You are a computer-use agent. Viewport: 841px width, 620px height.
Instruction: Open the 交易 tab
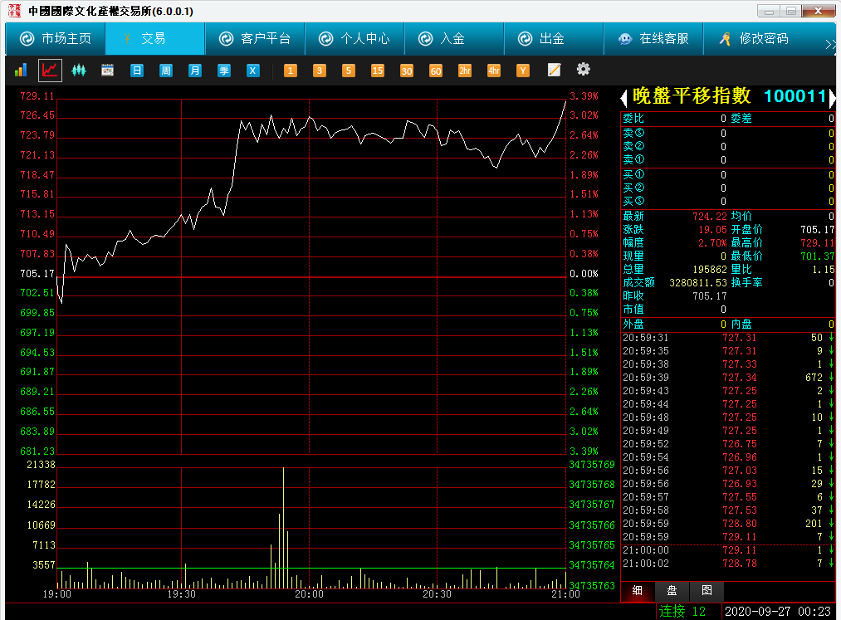155,39
